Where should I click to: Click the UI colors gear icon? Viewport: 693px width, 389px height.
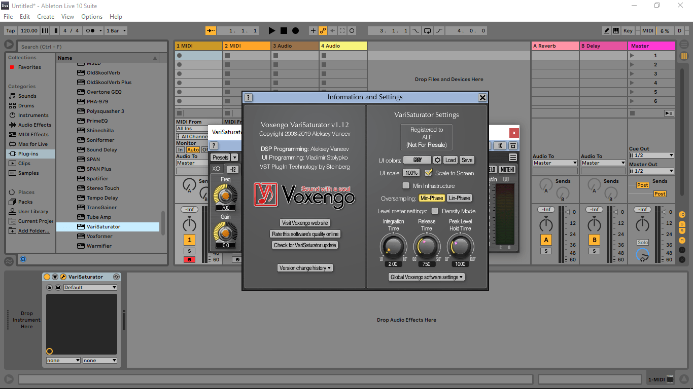tap(437, 160)
